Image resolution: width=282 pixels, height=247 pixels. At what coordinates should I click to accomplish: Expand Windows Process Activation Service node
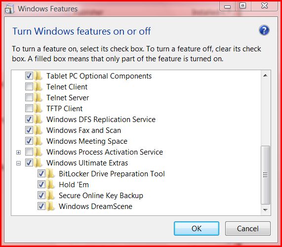pyautogui.click(x=18, y=152)
